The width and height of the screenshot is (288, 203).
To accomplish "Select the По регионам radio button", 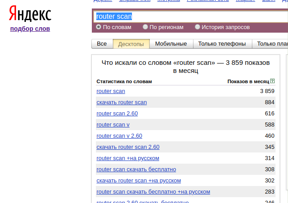I will coord(145,27).
